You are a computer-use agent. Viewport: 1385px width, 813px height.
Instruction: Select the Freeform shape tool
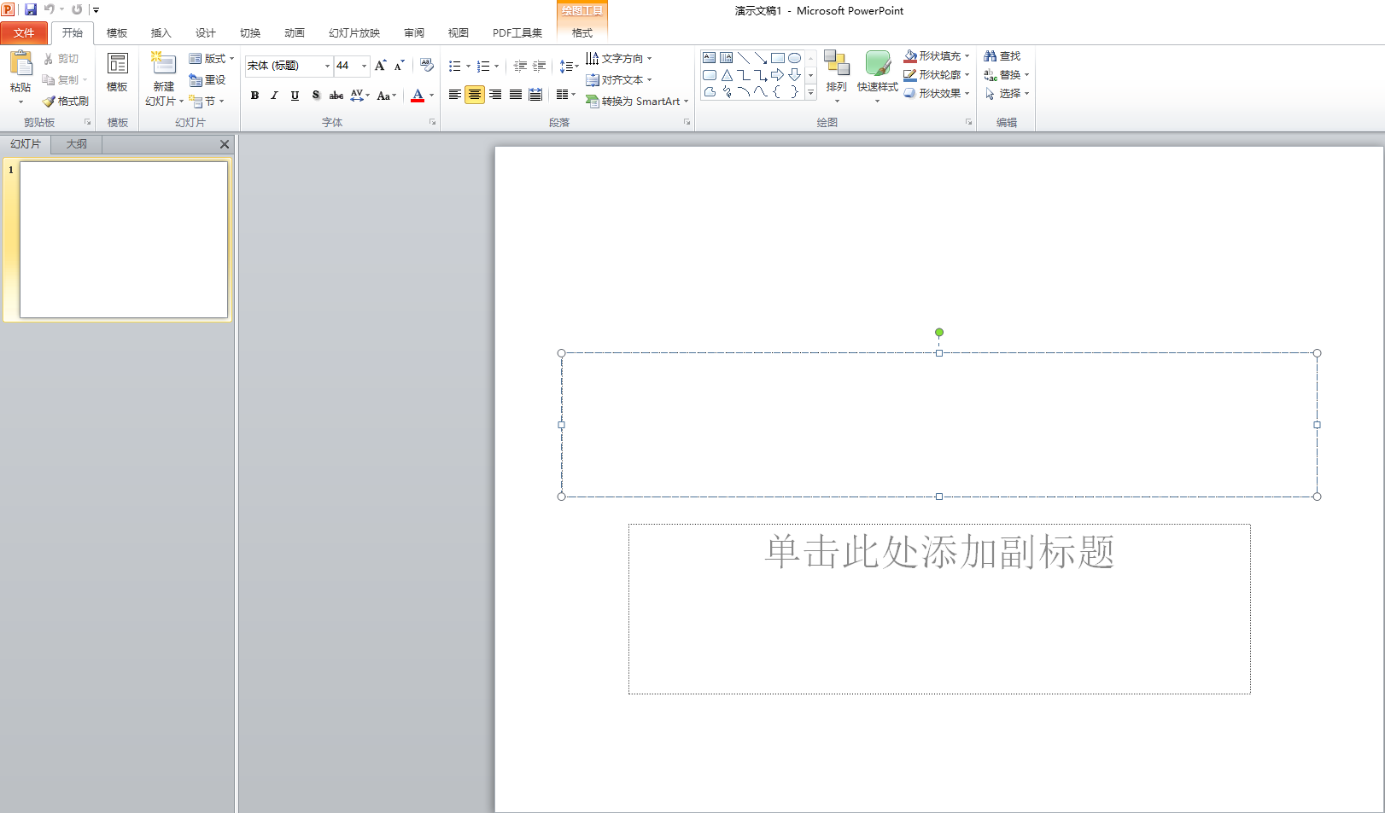click(710, 92)
